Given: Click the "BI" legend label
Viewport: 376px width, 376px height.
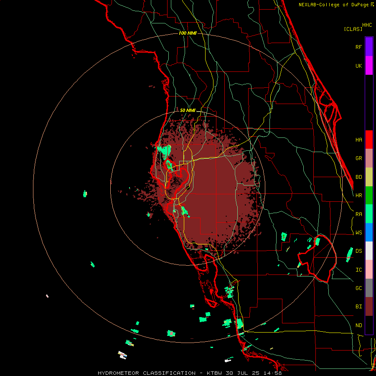Looking at the screenshot, I should coord(358,307).
